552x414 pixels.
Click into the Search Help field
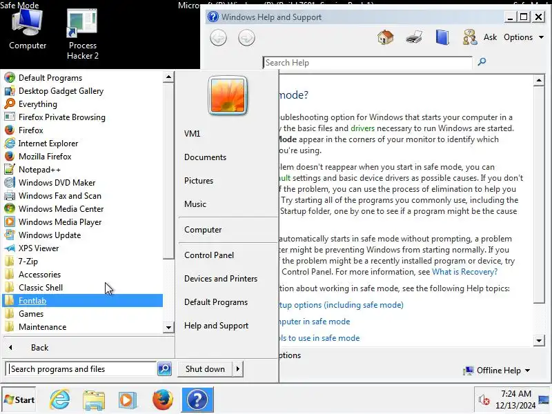[367, 63]
